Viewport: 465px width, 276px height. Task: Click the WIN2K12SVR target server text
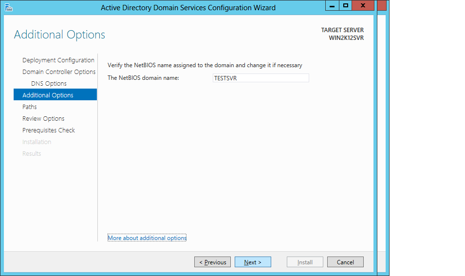pyautogui.click(x=346, y=38)
